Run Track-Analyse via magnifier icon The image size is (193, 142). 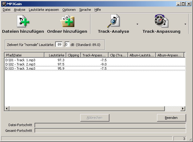[x=113, y=21]
